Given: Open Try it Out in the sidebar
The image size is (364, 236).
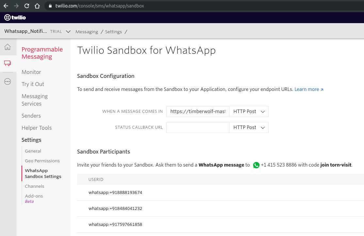Looking at the screenshot, I should coord(33,84).
